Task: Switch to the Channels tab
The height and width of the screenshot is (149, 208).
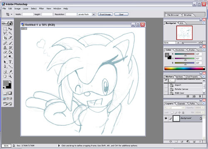Action: (x=181, y=103)
